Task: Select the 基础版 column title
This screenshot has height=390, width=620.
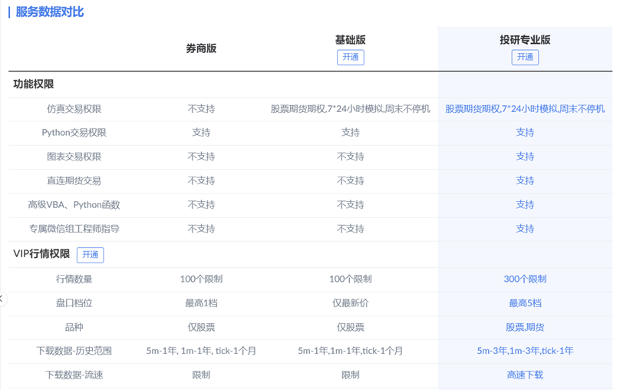Action: tap(350, 40)
